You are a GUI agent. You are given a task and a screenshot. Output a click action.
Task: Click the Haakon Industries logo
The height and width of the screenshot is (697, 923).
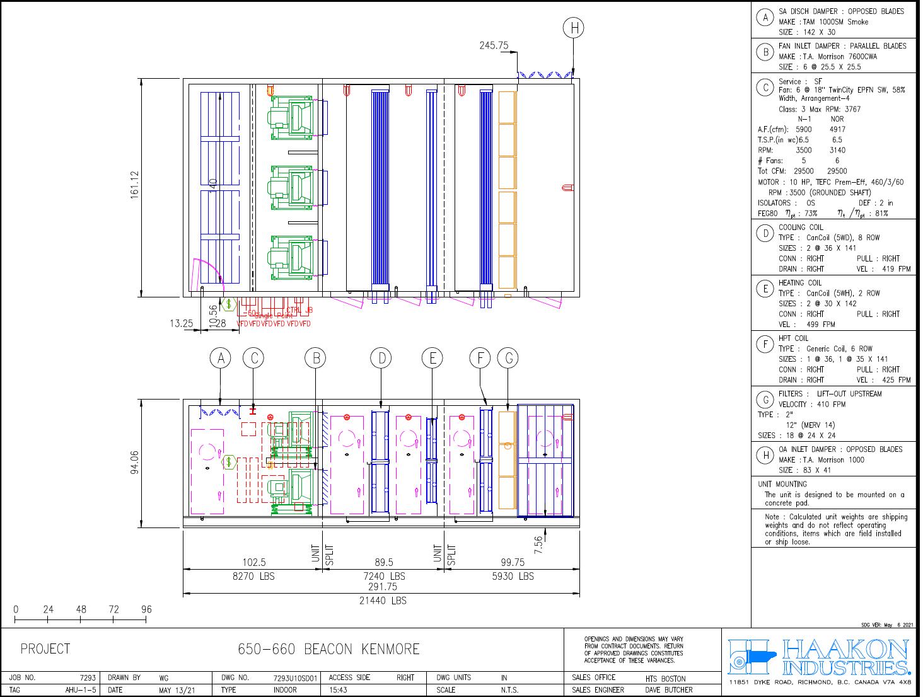(x=820, y=657)
